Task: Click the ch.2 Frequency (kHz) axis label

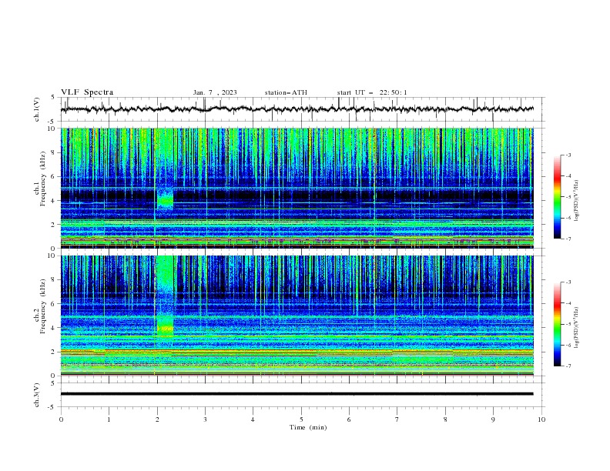Action: (x=39, y=306)
